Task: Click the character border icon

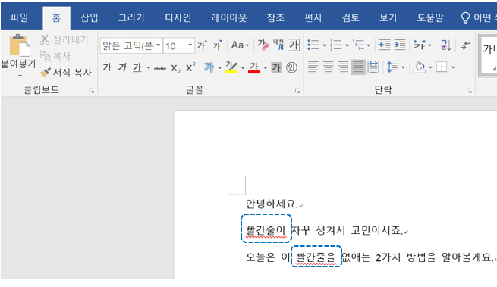Action: pos(294,45)
